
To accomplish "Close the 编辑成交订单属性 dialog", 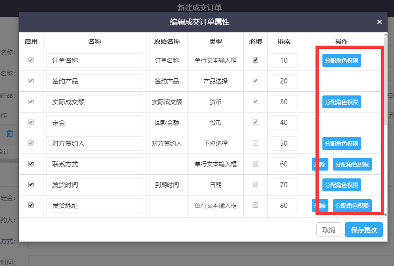I will pyautogui.click(x=379, y=22).
